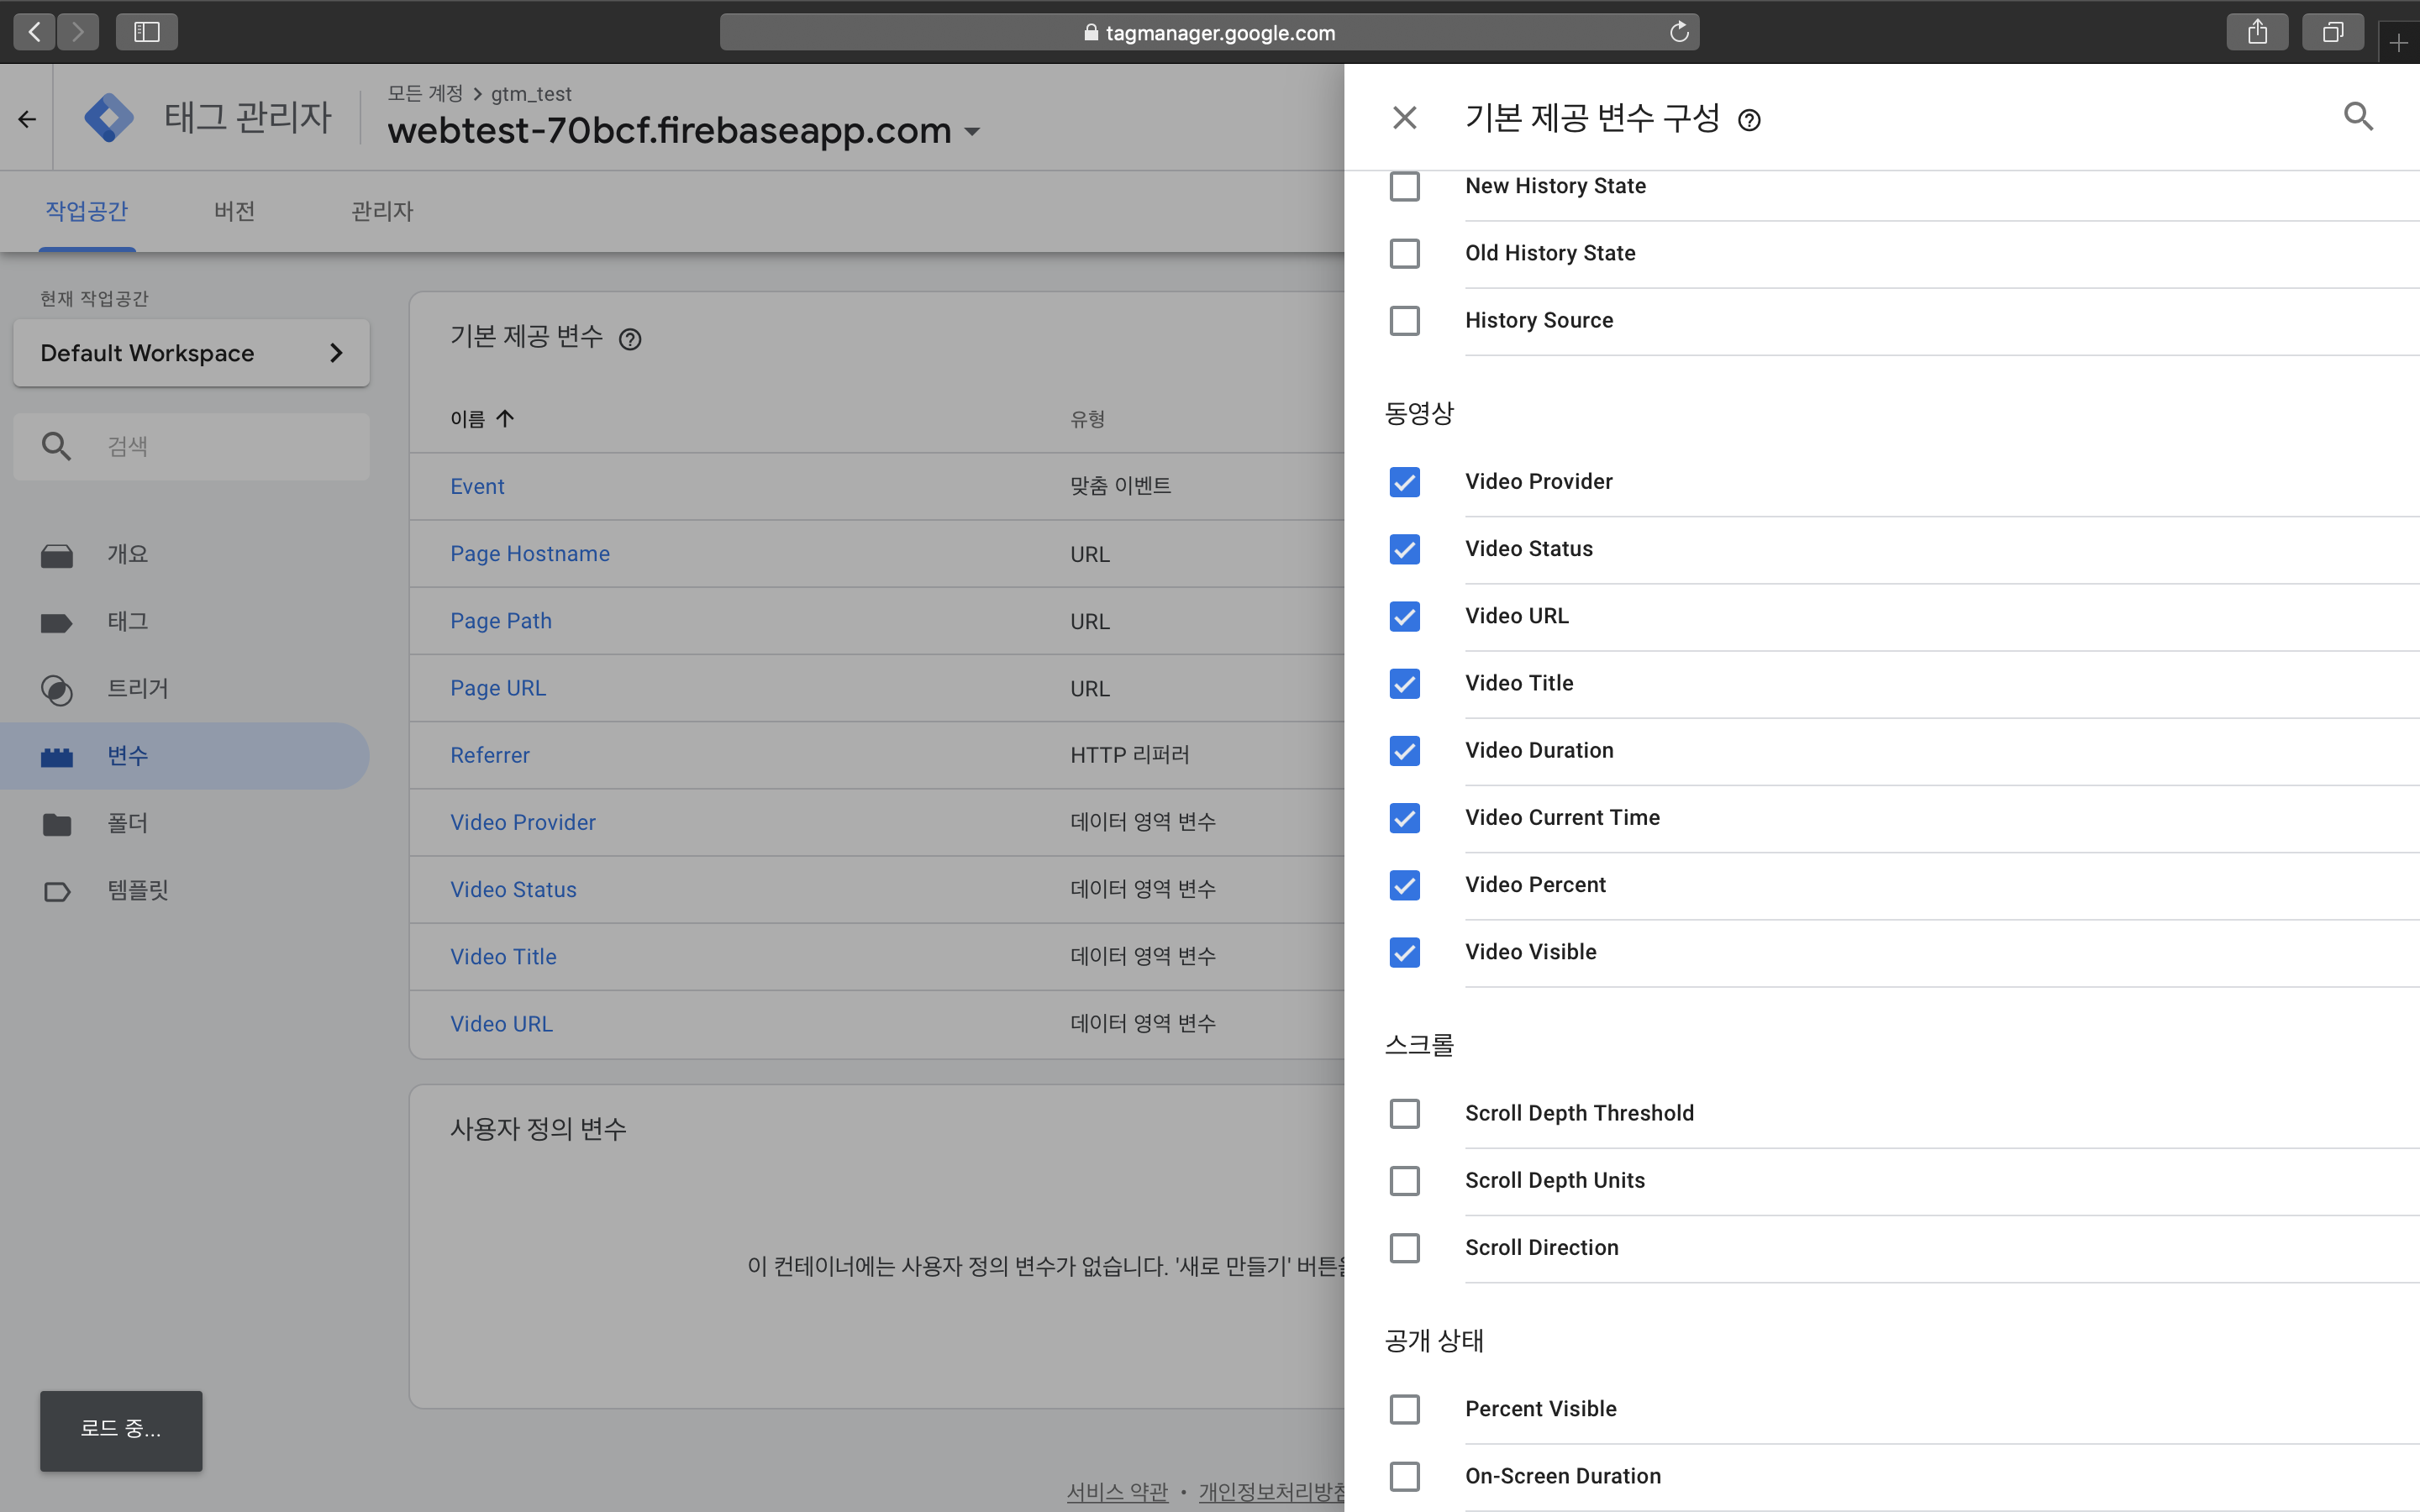This screenshot has width=2420, height=1512.
Task: Disable the Video Visible checkbox
Action: 1404,952
